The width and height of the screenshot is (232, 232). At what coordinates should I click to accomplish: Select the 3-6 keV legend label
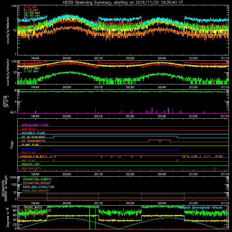coord(30,7)
